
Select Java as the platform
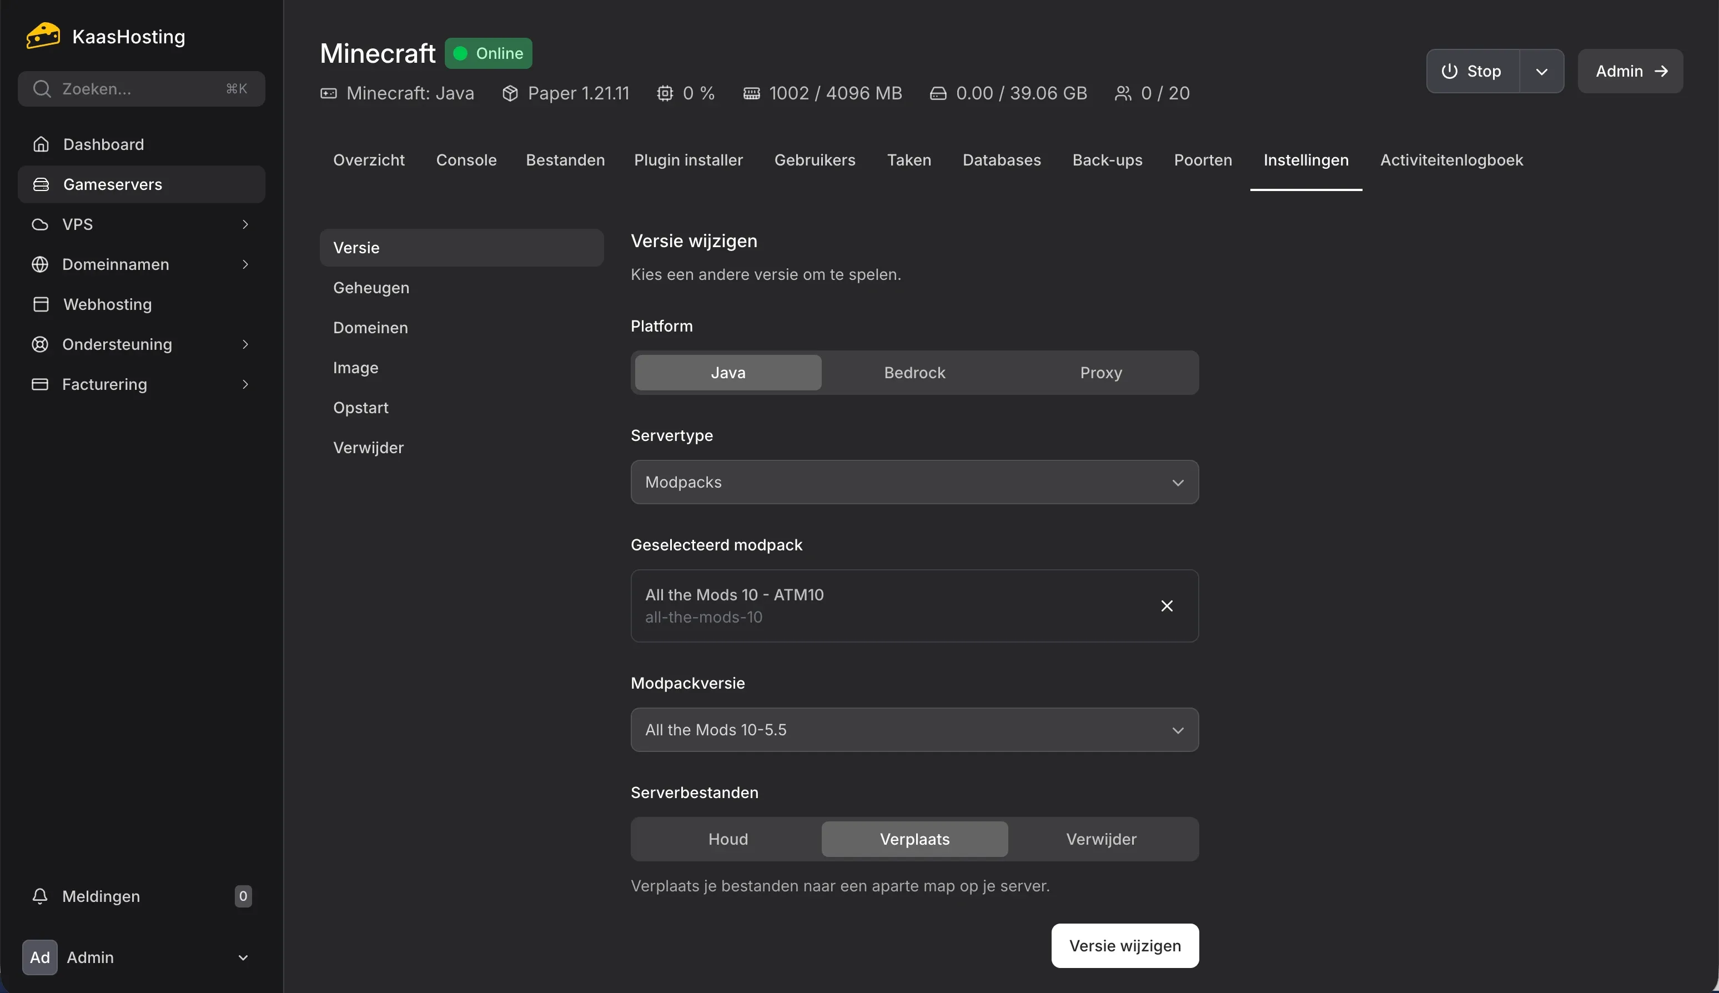pyautogui.click(x=726, y=372)
